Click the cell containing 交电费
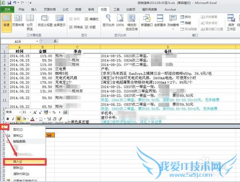The width and height of the screenshot is (240, 182). click(x=77, y=69)
